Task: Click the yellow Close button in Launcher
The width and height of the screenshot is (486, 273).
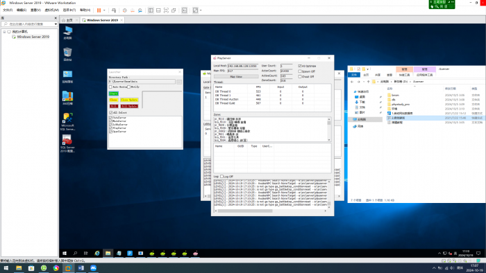Action: [113, 100]
